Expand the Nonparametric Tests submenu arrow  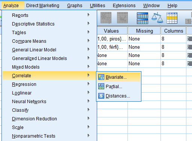pos(88,136)
